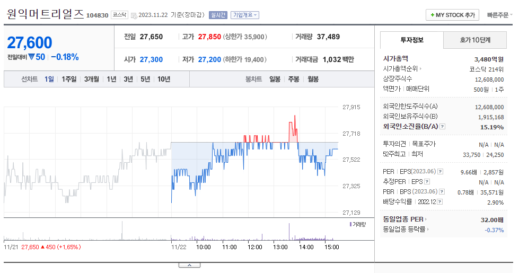Open help icon next to 외국인소진율(B/A)
Viewport: 519px width, 273px height.
[x=443, y=126]
